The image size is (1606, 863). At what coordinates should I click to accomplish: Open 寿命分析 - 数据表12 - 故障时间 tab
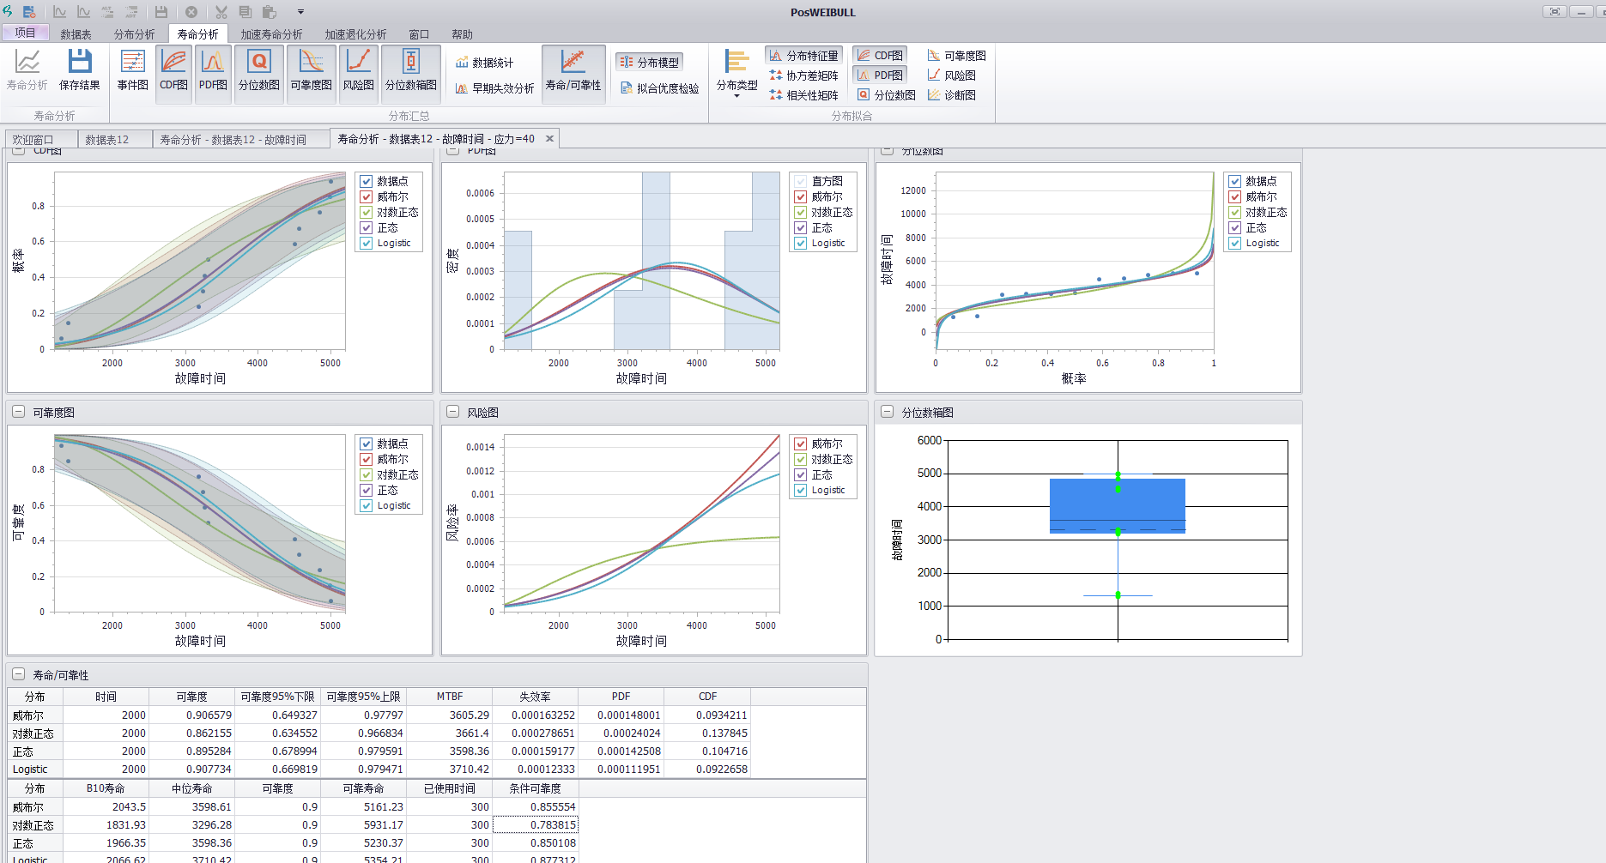[x=241, y=139]
